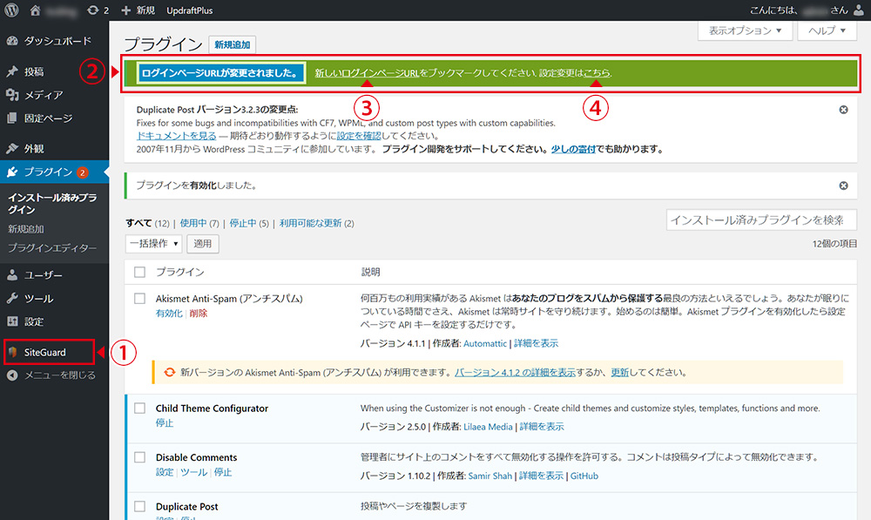The image size is (871, 520).
Task: Check the Duplicate Post checkbox
Action: [140, 507]
